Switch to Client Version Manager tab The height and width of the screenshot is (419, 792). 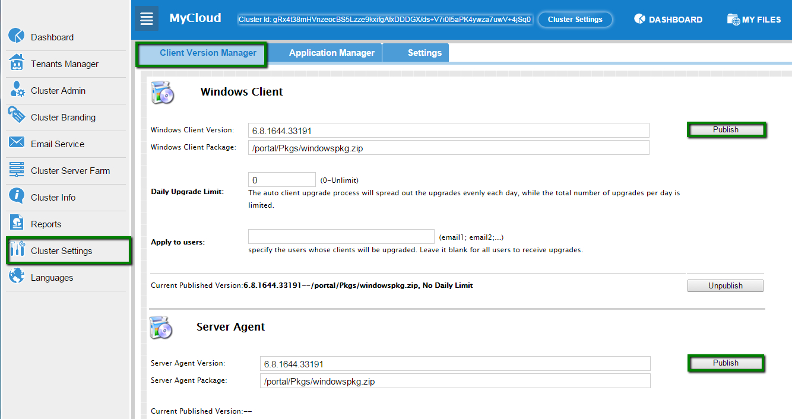click(x=202, y=53)
